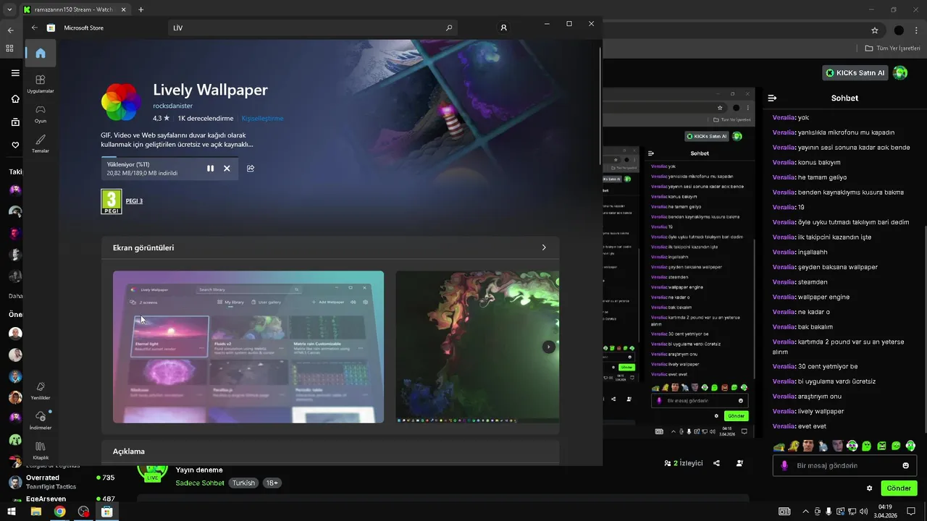Click KICKs Satın Al button
Viewport: 927px width, 521px height.
(x=855, y=72)
